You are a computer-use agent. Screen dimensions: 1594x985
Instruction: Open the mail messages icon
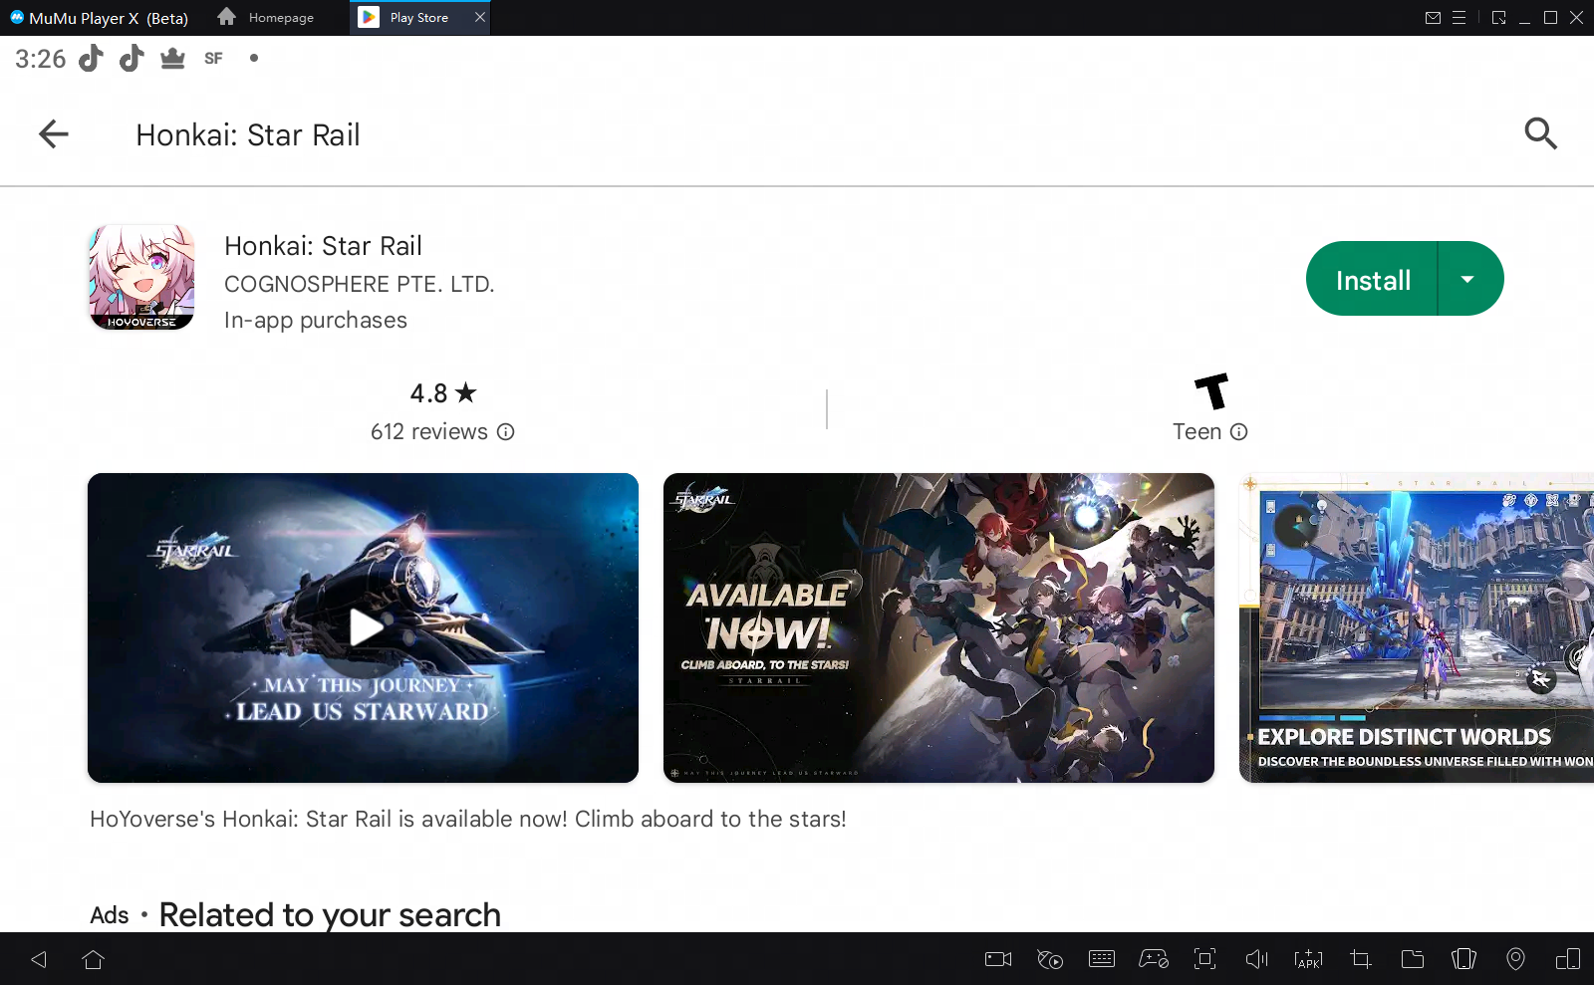(x=1433, y=17)
